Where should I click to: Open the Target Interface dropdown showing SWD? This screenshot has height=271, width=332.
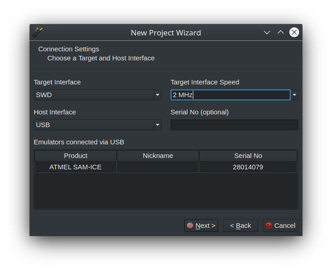coord(97,95)
